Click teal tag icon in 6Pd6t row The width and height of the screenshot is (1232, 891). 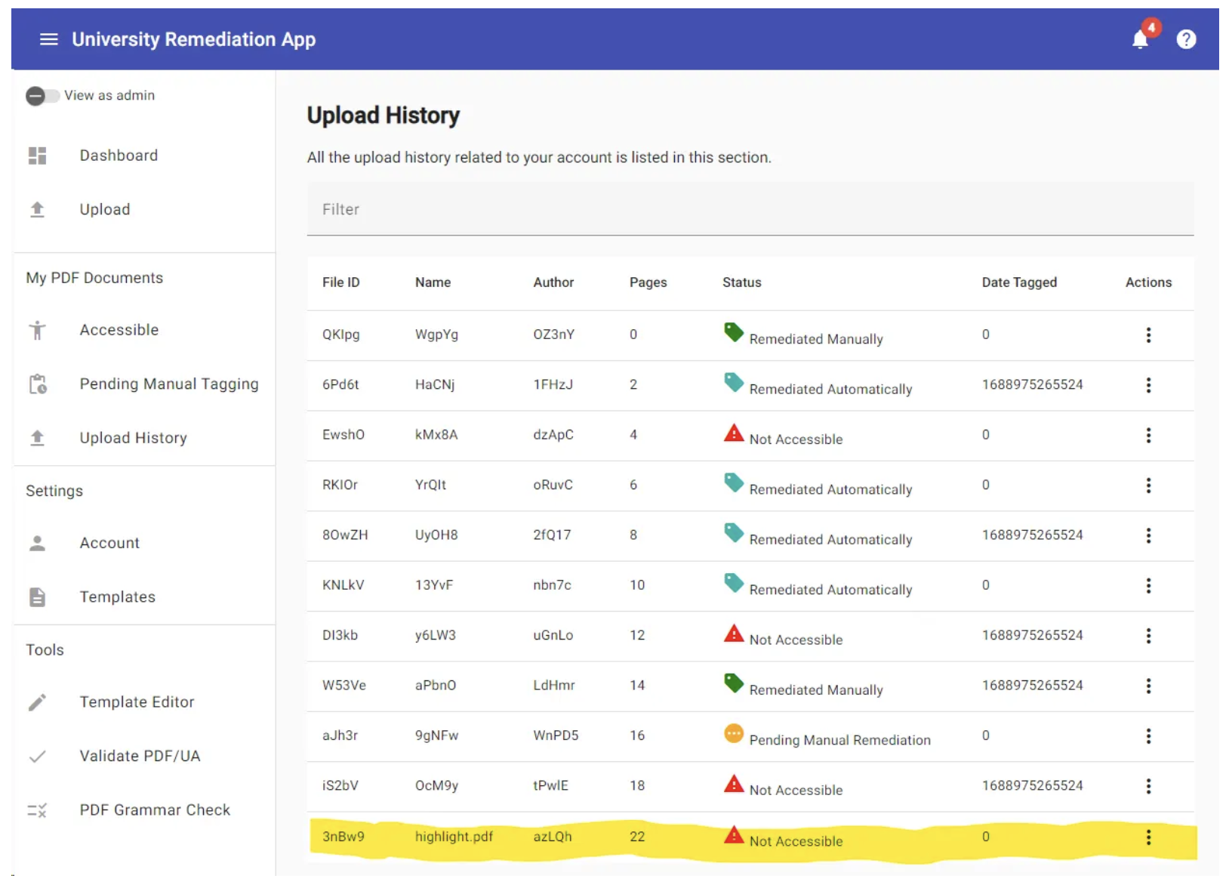pyautogui.click(x=734, y=382)
